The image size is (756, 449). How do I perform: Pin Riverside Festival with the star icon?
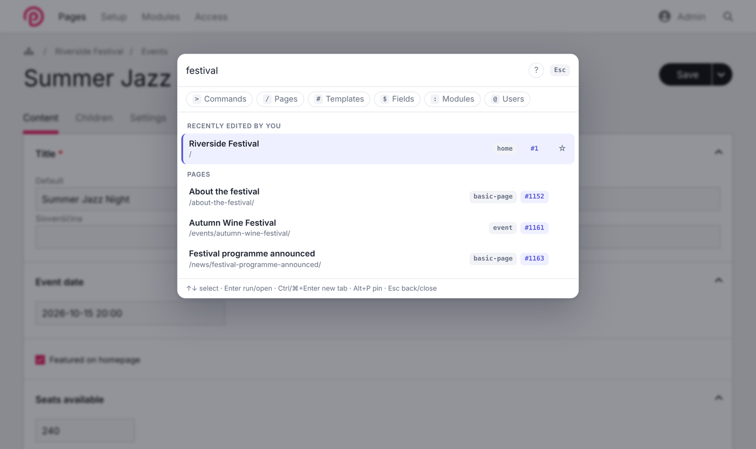pyautogui.click(x=562, y=149)
